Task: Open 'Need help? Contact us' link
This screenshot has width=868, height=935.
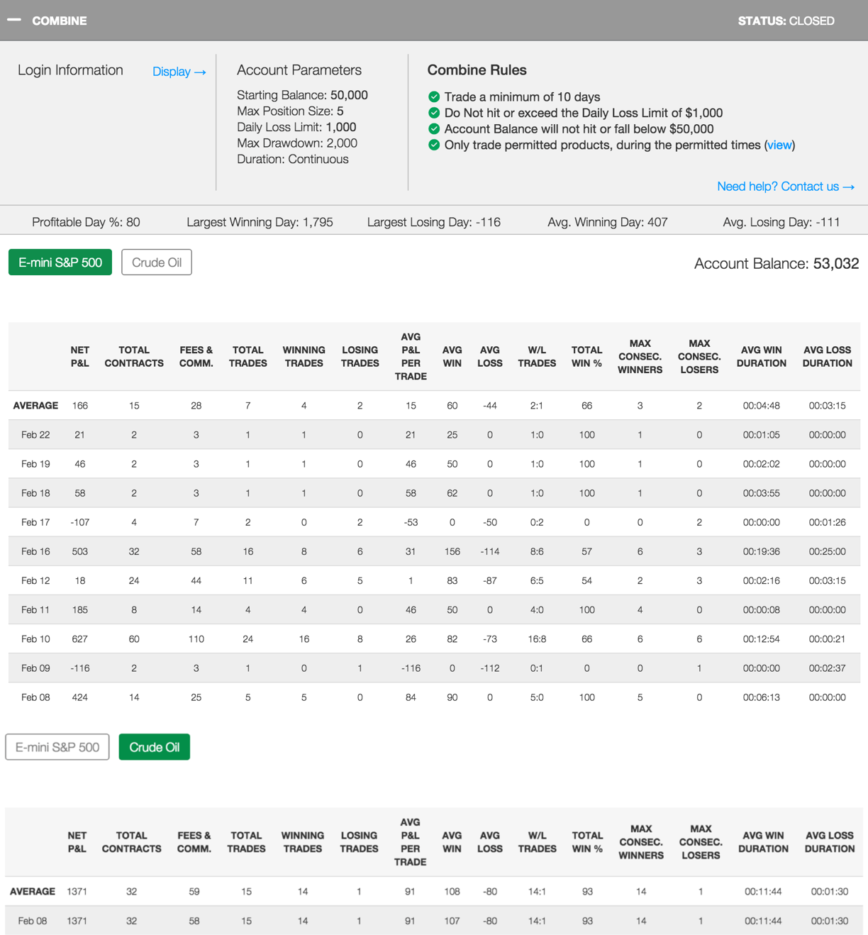Action: 785,187
